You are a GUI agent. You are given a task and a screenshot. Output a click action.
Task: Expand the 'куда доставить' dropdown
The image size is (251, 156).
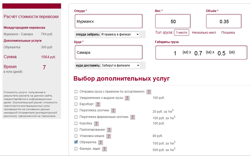point(121,65)
